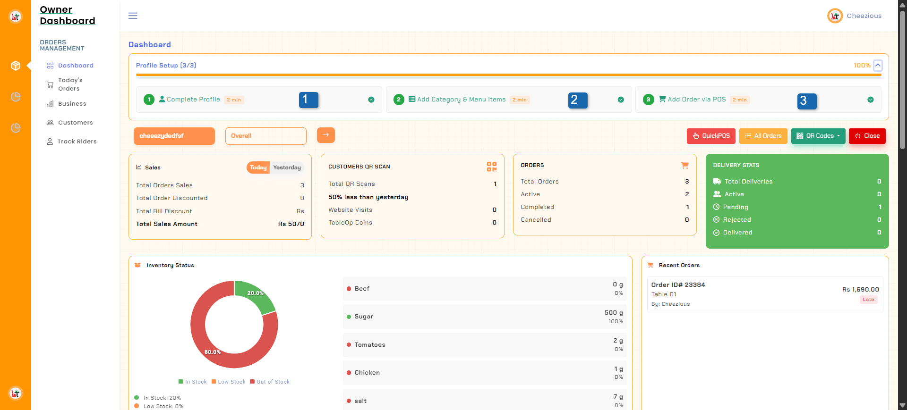Open the Overall filter selector
This screenshot has height=410, width=907.
tap(265, 136)
